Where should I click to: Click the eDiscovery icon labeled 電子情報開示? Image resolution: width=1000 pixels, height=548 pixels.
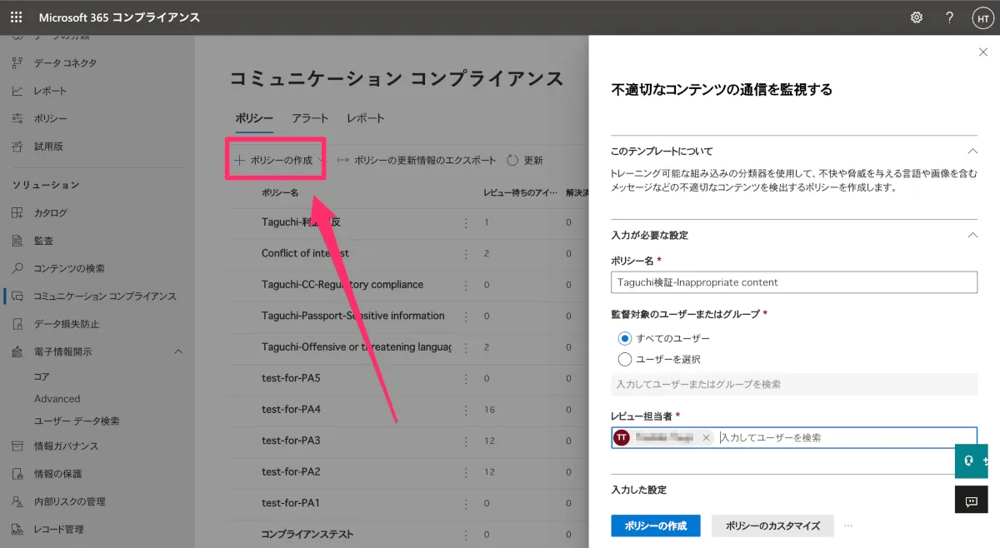17,352
